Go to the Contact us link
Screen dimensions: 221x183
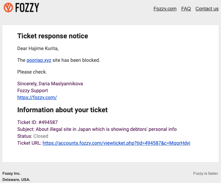[x=207, y=9]
